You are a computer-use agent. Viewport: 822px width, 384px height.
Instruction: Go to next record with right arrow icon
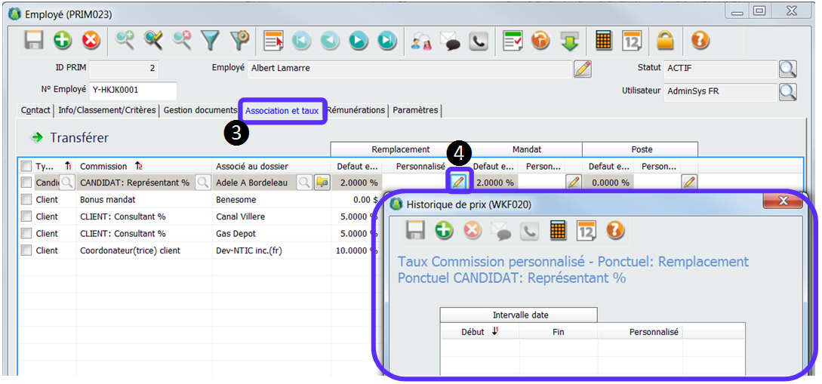[x=359, y=41]
